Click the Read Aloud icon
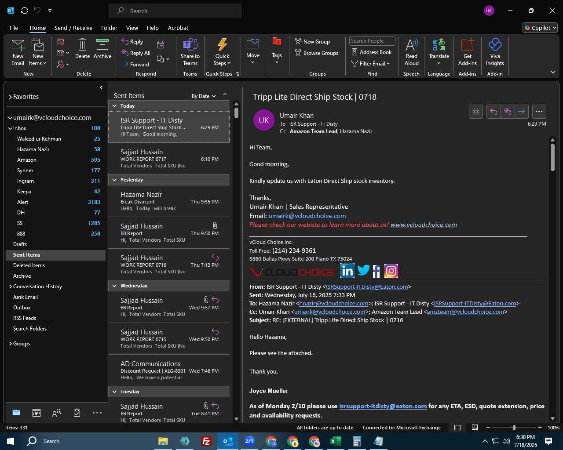563x450 pixels. pyautogui.click(x=412, y=45)
